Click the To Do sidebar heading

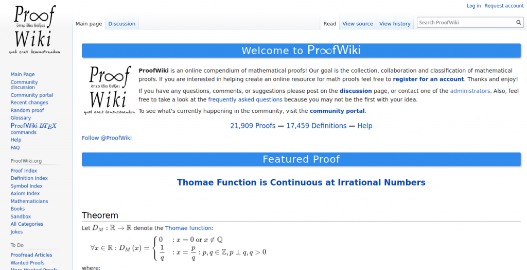click(17, 245)
